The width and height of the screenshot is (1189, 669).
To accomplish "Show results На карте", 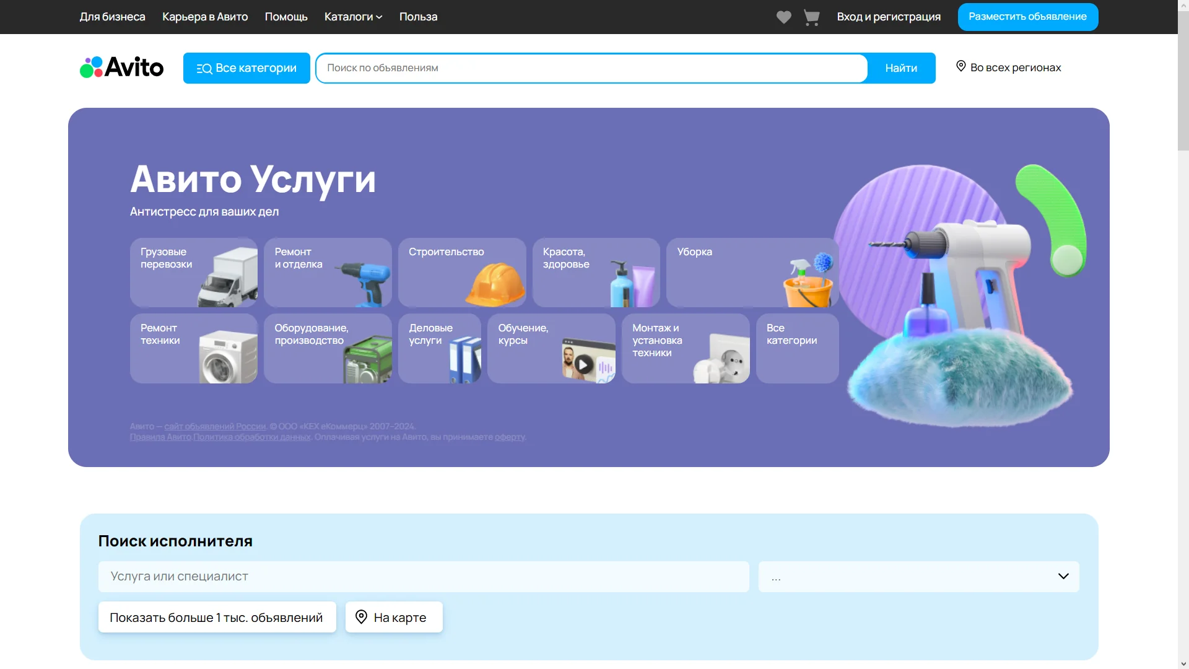I will click(394, 618).
